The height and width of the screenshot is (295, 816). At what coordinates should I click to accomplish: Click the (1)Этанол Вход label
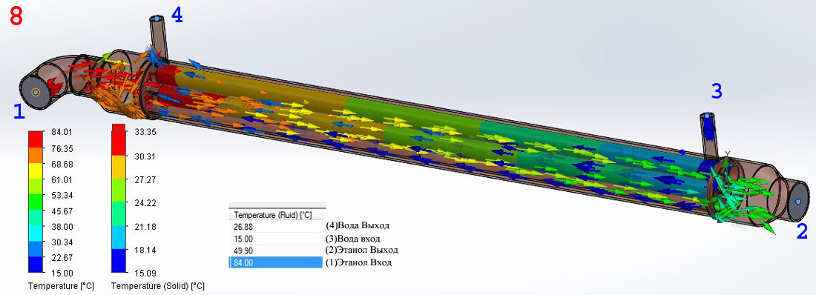(359, 262)
